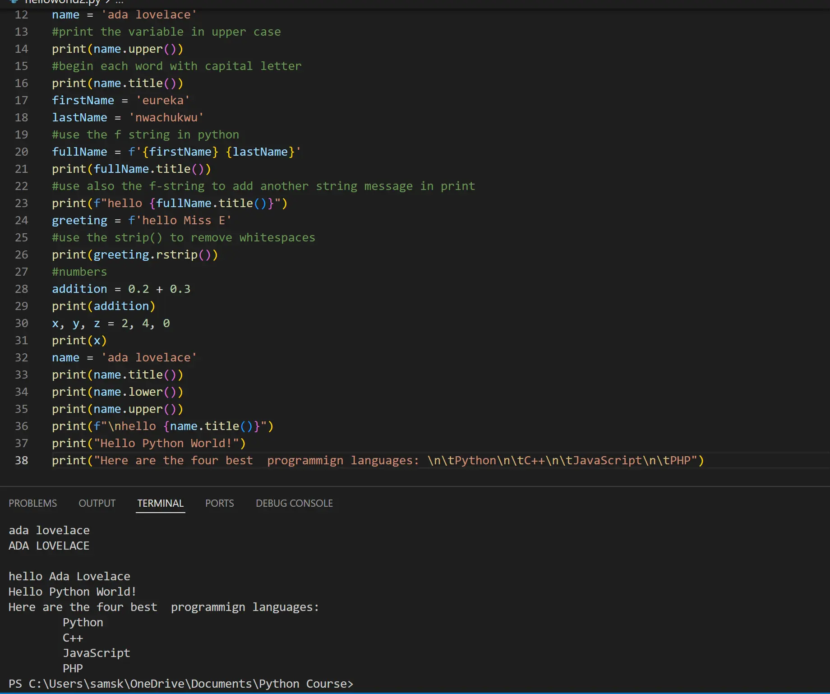The image size is (830, 694).
Task: Click comment '#begin each word with capital letter'
Action: (176, 66)
